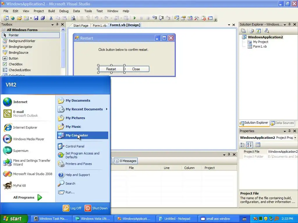Toggle auto-hide pin on the Properties panel
The width and height of the screenshot is (298, 223).
[x=290, y=131]
